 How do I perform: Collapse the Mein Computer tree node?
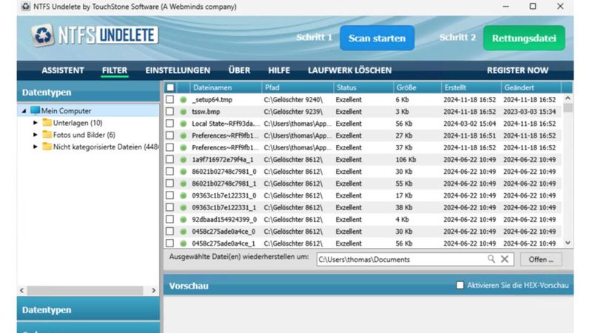coord(24,111)
